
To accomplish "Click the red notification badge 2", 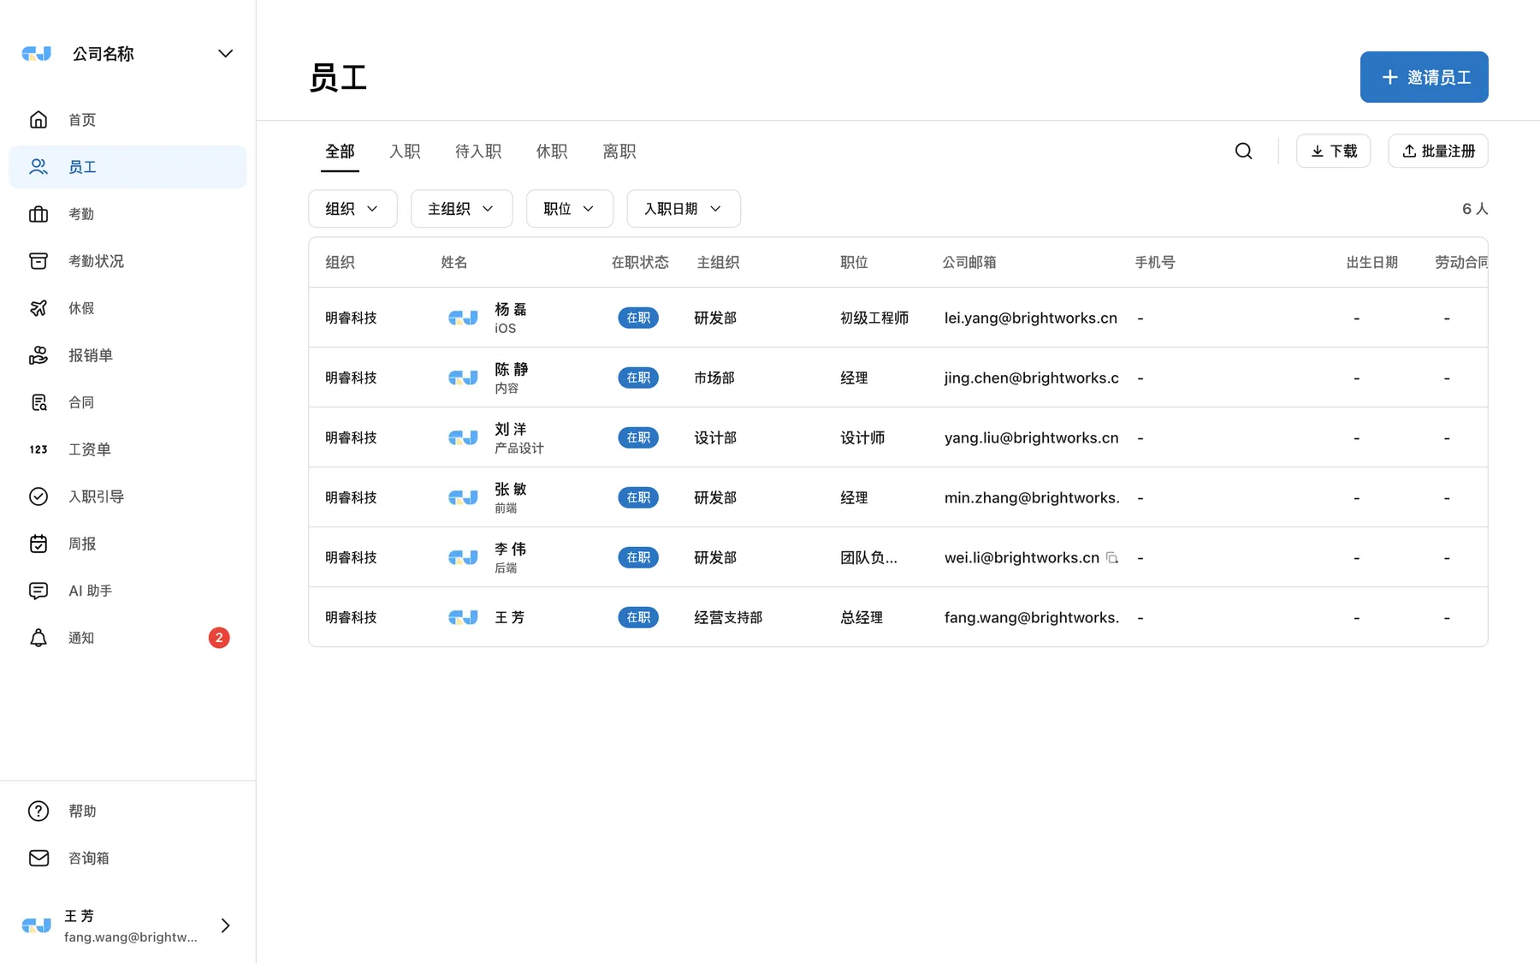I will [219, 638].
